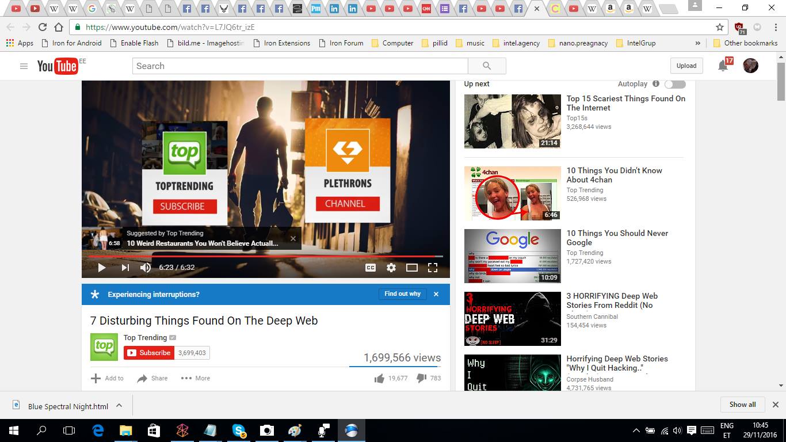Click browser home button
Viewport: 786px width, 442px height.
point(58,27)
